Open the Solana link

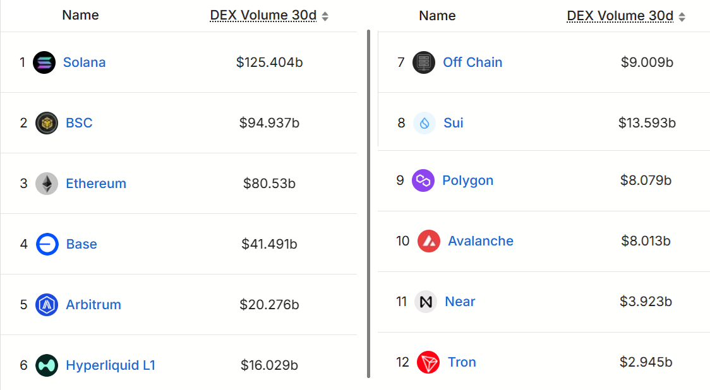(84, 62)
